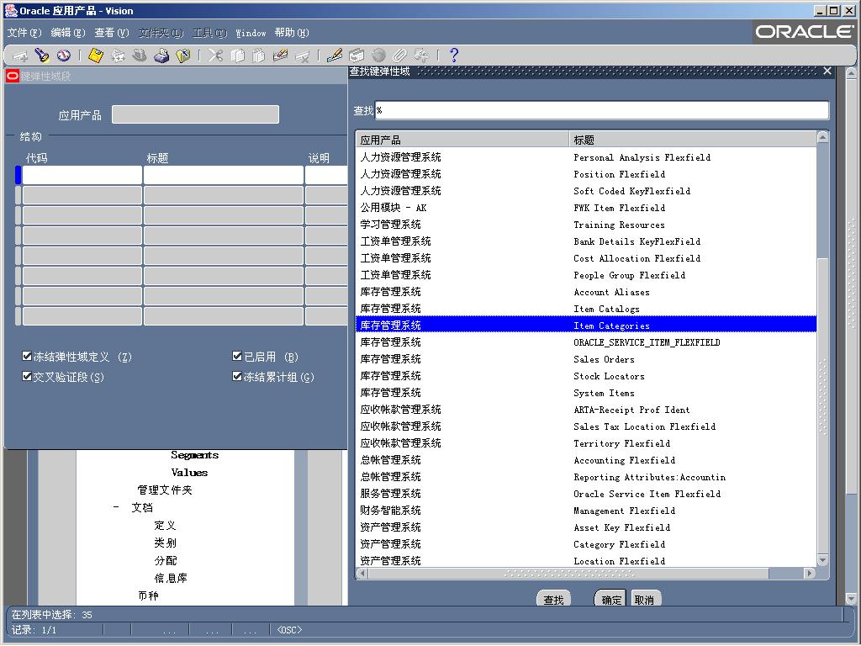Click the New record toolbar icon
The image size is (861, 646).
coord(20,56)
